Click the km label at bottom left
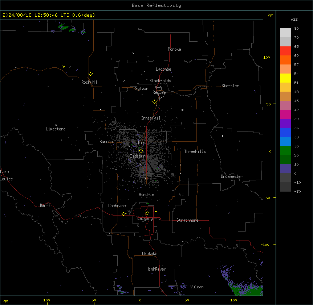Image resolution: width=313 pixels, height=305 pixels. tap(5, 301)
